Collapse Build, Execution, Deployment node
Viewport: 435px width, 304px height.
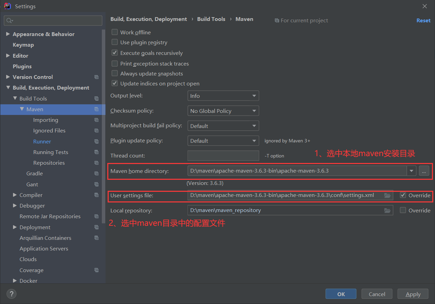tap(8, 87)
